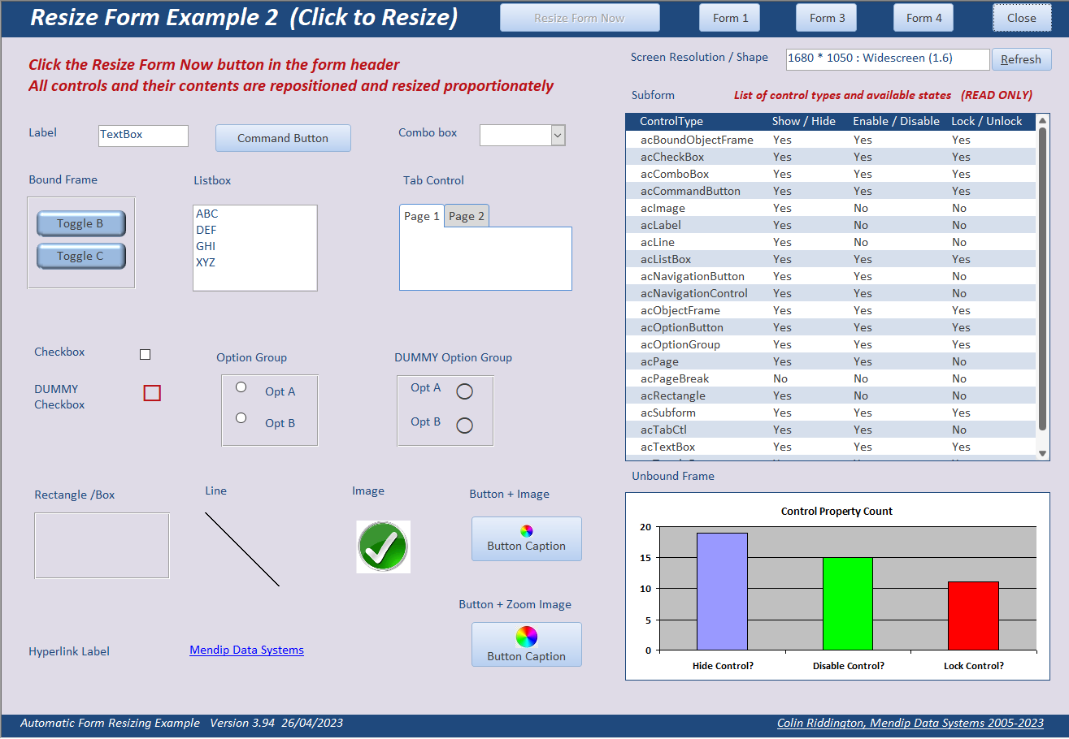Select XYZ in the Listbox
Screen dimensions: 1069x739
coord(254,262)
